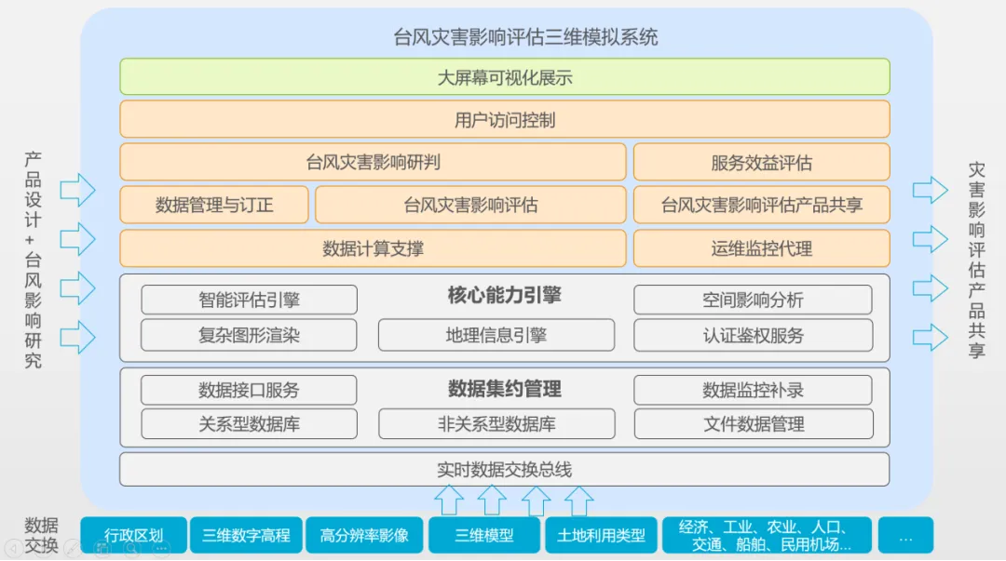Select the 数据监控补录 box
Image resolution: width=1006 pixels, height=561 pixels.
tap(753, 390)
